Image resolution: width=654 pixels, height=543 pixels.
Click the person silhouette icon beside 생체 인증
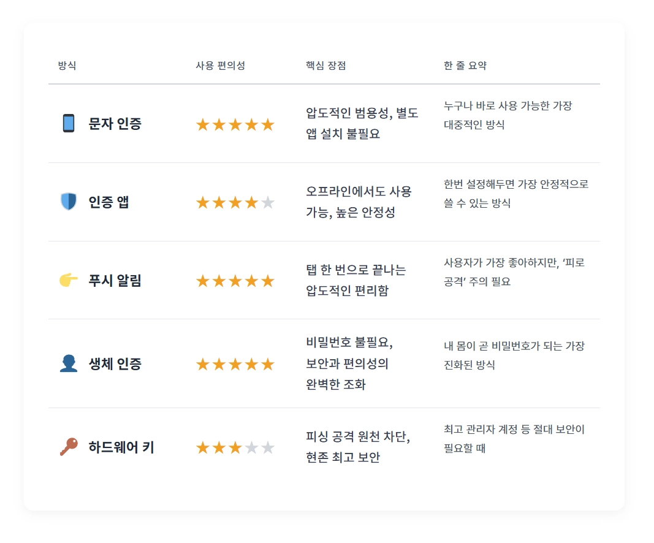69,363
